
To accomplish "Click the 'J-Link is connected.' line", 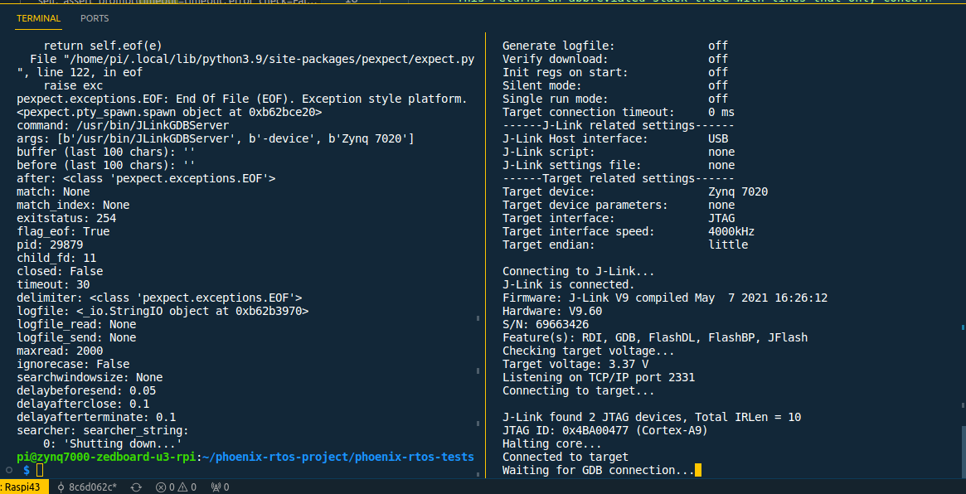I will [569, 284].
